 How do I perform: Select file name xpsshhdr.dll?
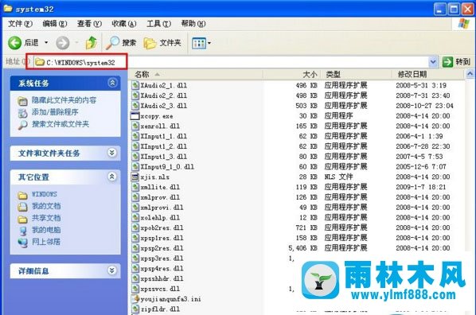point(162,278)
